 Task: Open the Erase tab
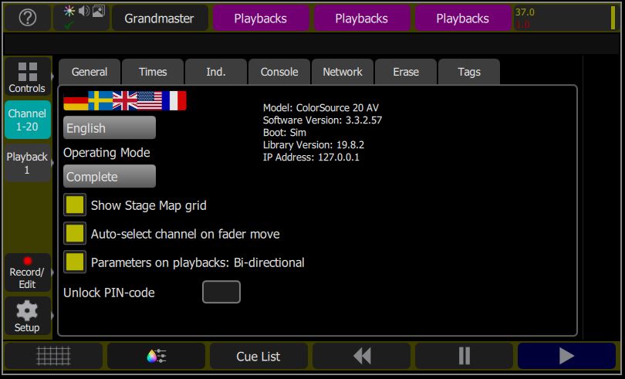[x=406, y=72]
